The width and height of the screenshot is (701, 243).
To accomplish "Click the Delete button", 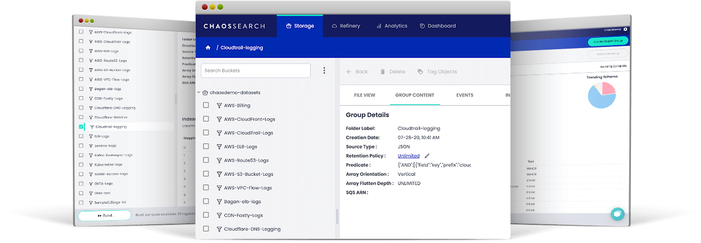I will (x=393, y=72).
